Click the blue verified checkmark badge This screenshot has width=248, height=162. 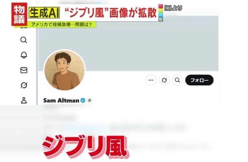pos(83,100)
